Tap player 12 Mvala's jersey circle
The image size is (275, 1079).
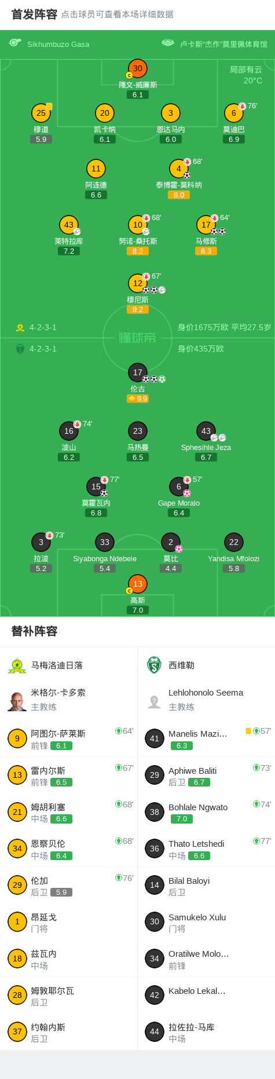[138, 283]
